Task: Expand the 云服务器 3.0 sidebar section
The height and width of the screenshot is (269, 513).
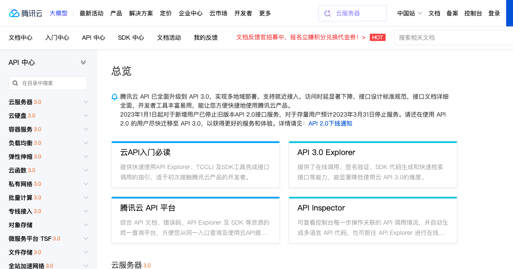Action: click(85, 102)
